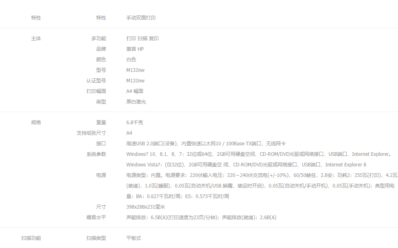Click the '惠普 HP' brand value
The height and width of the screenshot is (248, 398).
coord(135,49)
